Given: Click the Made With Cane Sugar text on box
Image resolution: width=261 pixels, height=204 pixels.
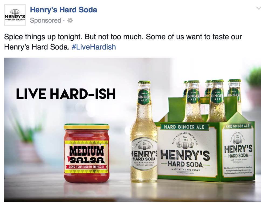Looking at the screenshot, I should (186, 170).
